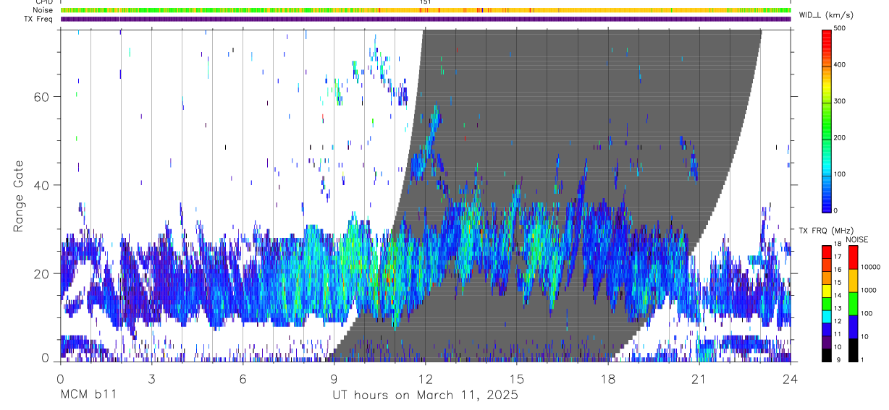The image size is (889, 410).
Task: Click the WID velocity gradient color bar
Action: tap(826, 120)
